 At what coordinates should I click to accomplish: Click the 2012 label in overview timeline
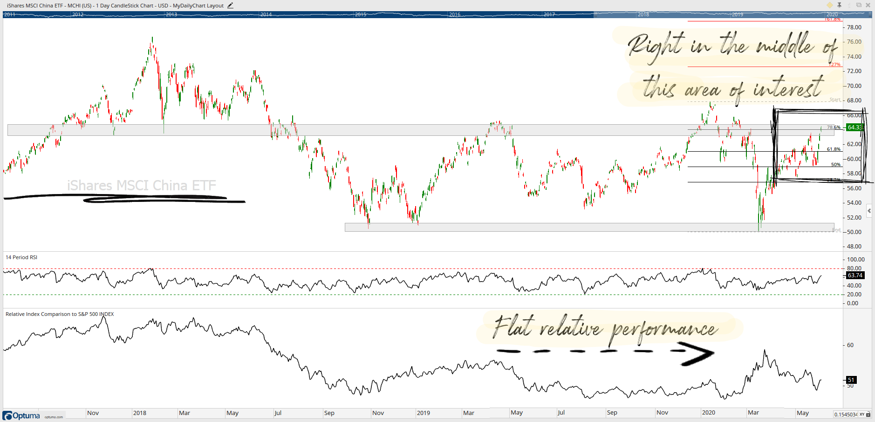pyautogui.click(x=78, y=14)
